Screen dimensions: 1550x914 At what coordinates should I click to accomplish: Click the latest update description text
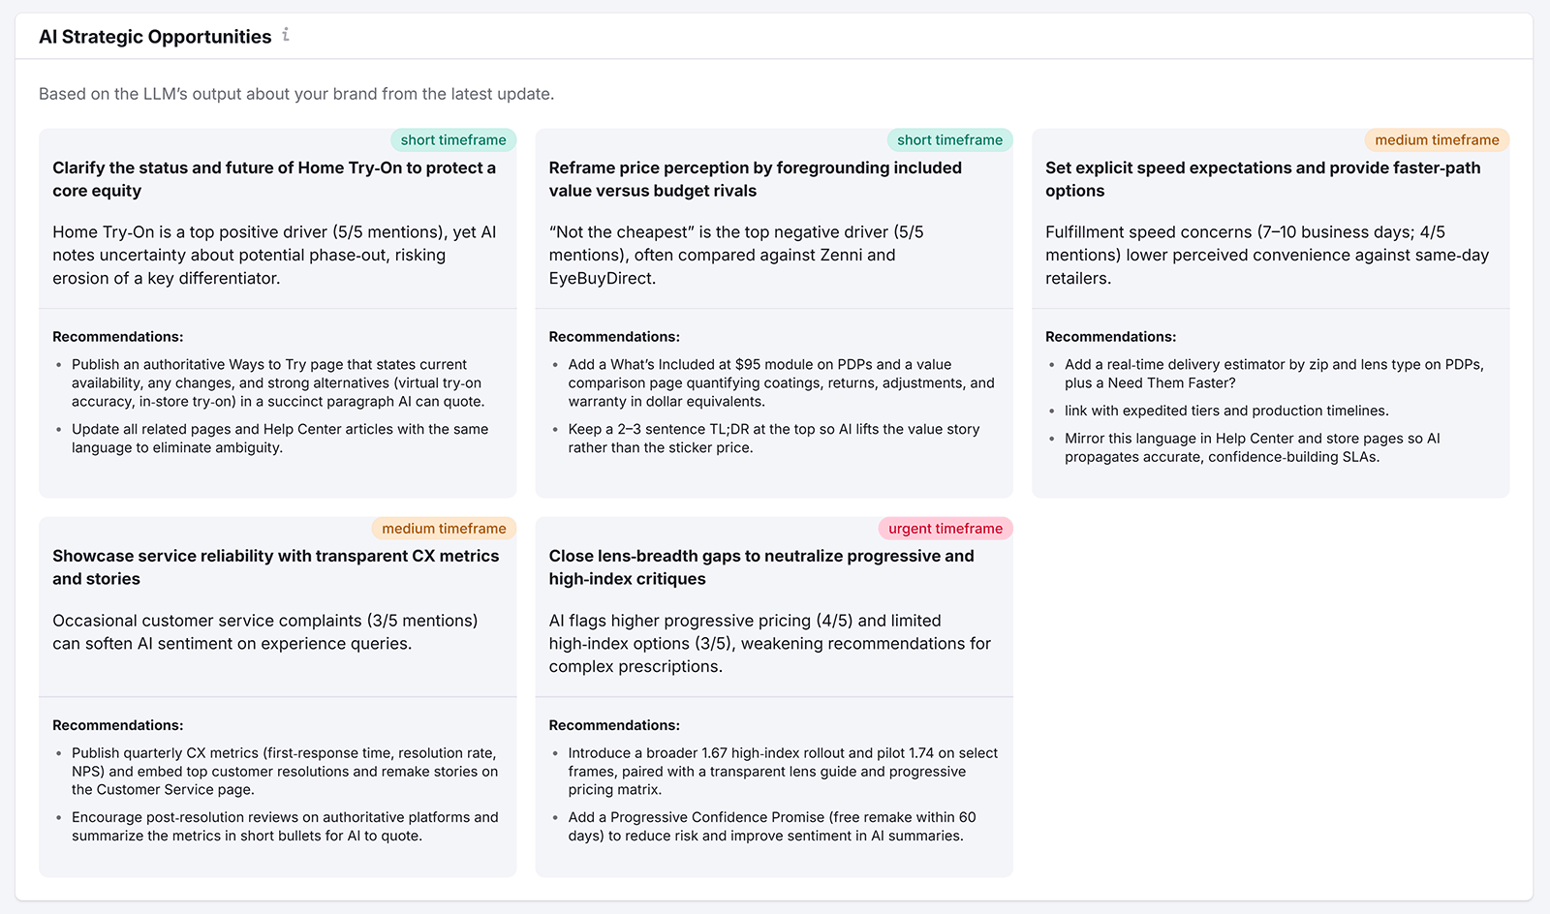pos(296,94)
